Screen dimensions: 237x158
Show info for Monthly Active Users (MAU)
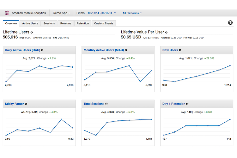pos(126,50)
